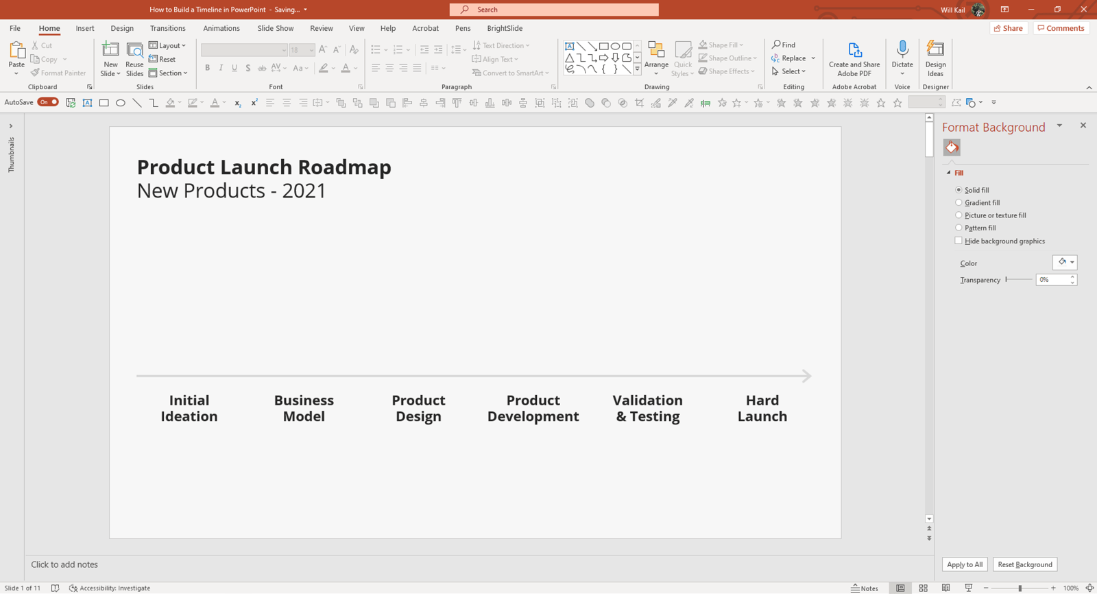Open the Design tab
Screen dimensions: 1097x598
122,28
